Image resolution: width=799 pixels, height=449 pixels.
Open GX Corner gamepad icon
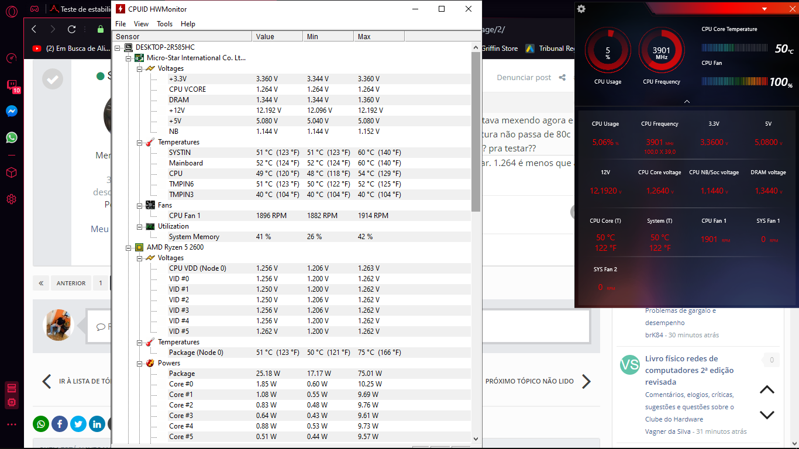tap(35, 9)
